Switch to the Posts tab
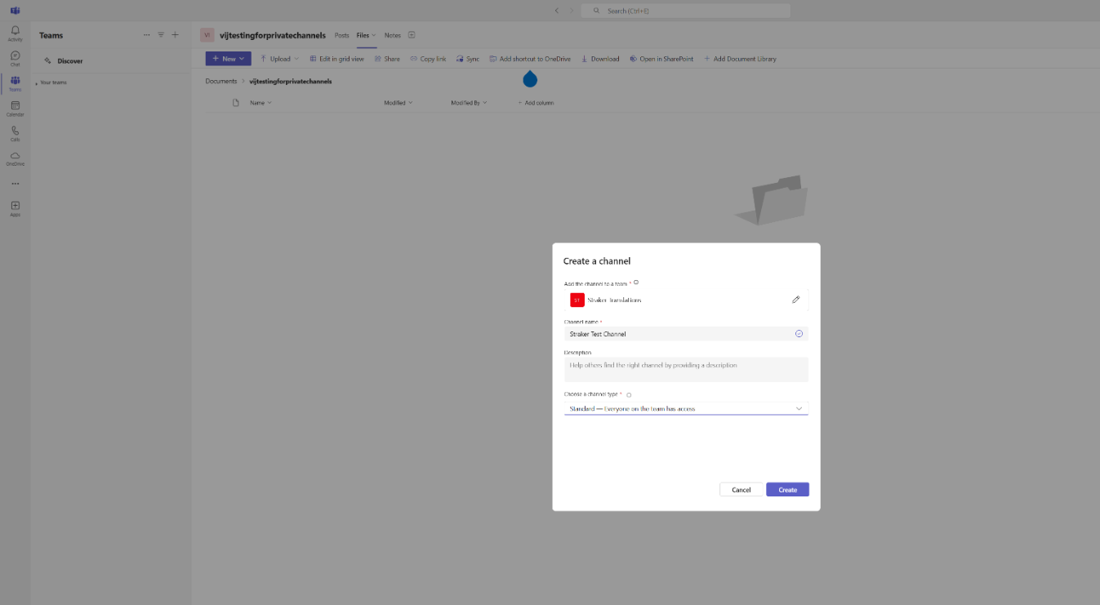This screenshot has height=605, width=1100. [x=341, y=35]
